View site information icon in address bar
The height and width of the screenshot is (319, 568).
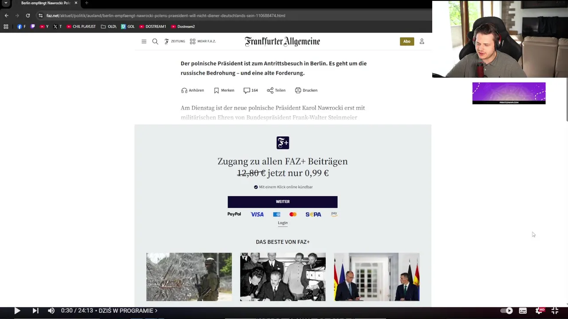click(40, 16)
